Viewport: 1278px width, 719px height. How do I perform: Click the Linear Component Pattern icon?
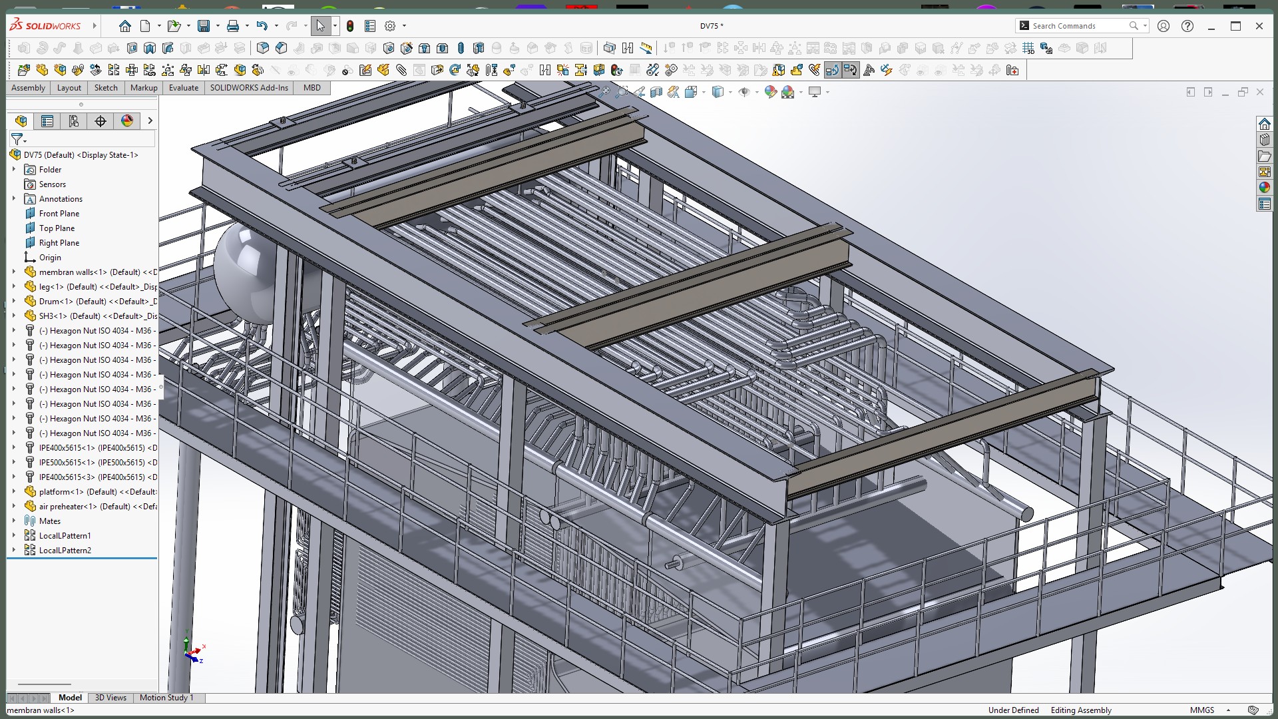point(114,70)
